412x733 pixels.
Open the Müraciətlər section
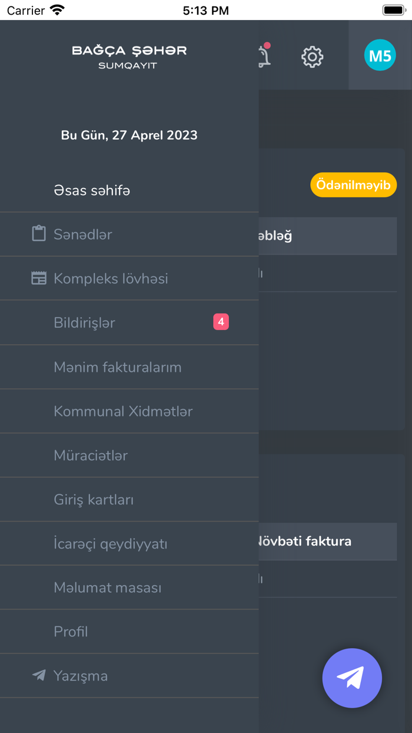point(89,455)
